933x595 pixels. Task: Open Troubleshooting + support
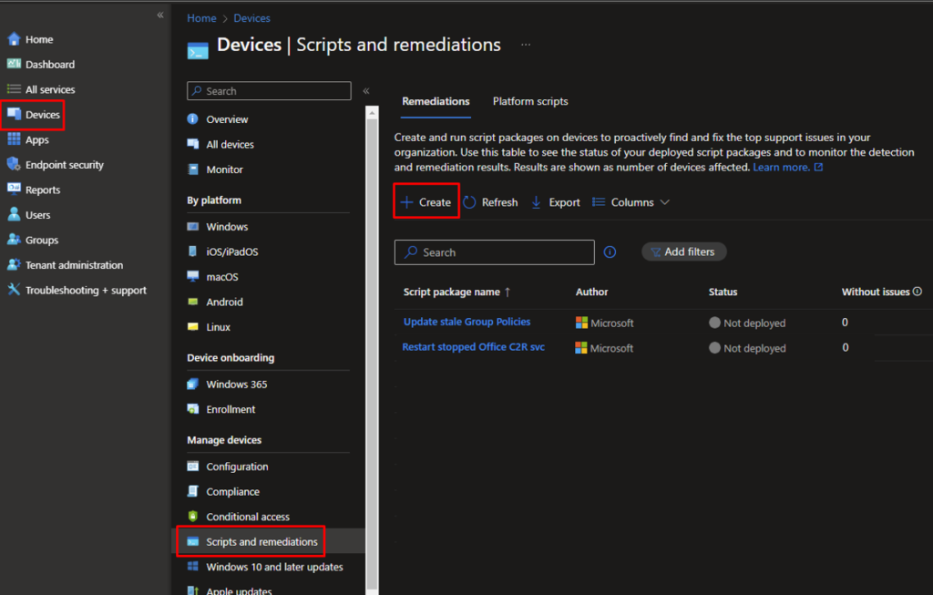coord(86,291)
